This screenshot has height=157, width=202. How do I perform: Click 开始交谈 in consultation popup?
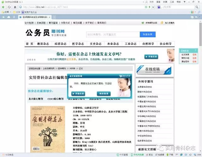(x=78, y=94)
